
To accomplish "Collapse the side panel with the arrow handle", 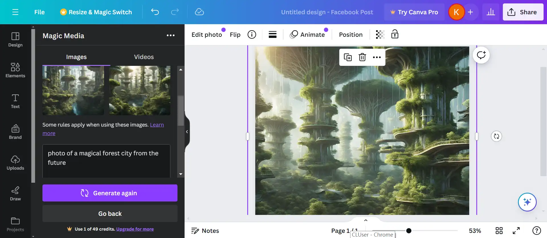I will tap(187, 132).
